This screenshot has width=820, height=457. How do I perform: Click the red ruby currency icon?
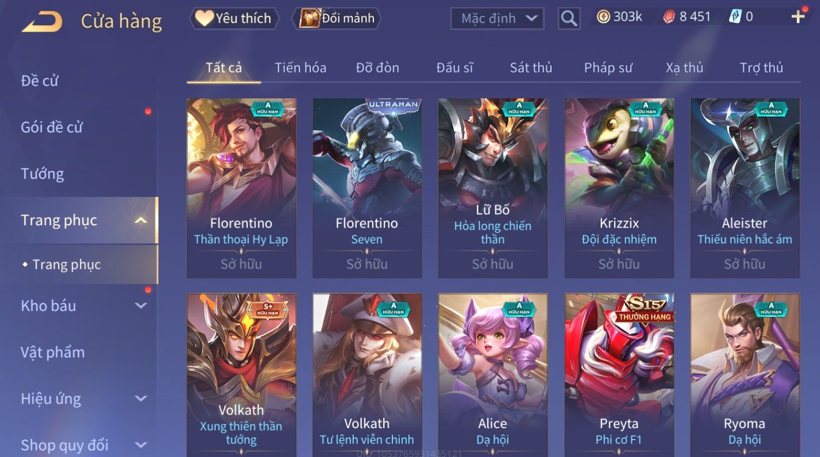669,17
